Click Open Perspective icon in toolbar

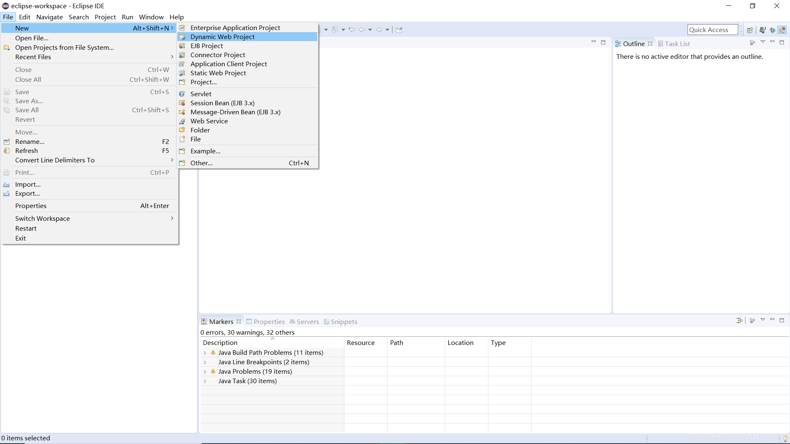click(x=750, y=30)
